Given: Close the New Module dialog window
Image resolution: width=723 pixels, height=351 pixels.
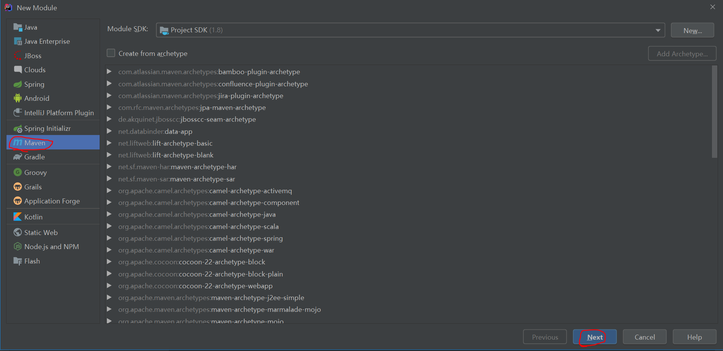Looking at the screenshot, I should click(712, 7).
